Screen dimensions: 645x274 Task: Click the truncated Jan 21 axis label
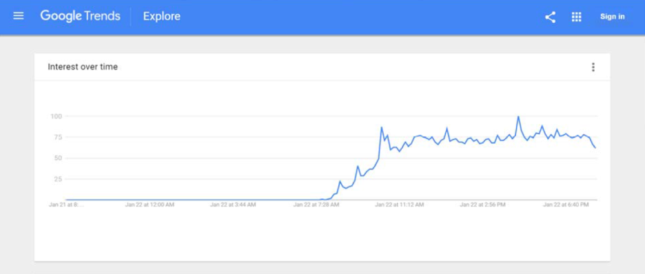click(66, 204)
